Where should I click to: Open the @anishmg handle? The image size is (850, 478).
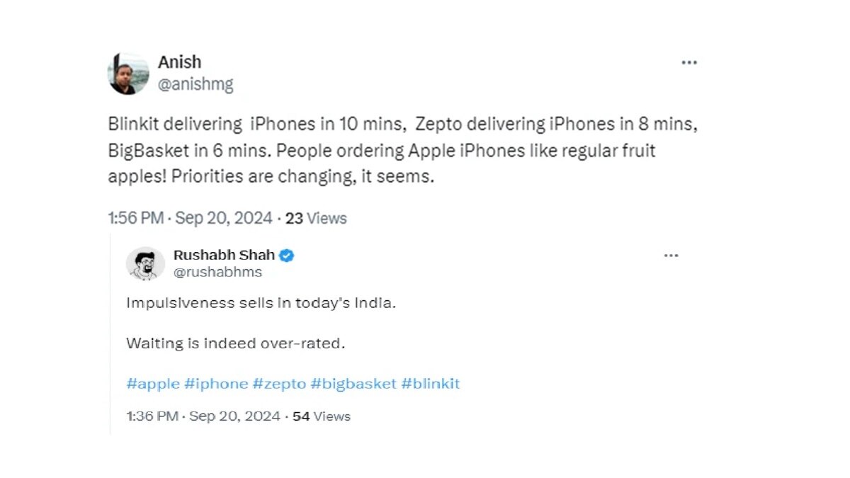195,85
